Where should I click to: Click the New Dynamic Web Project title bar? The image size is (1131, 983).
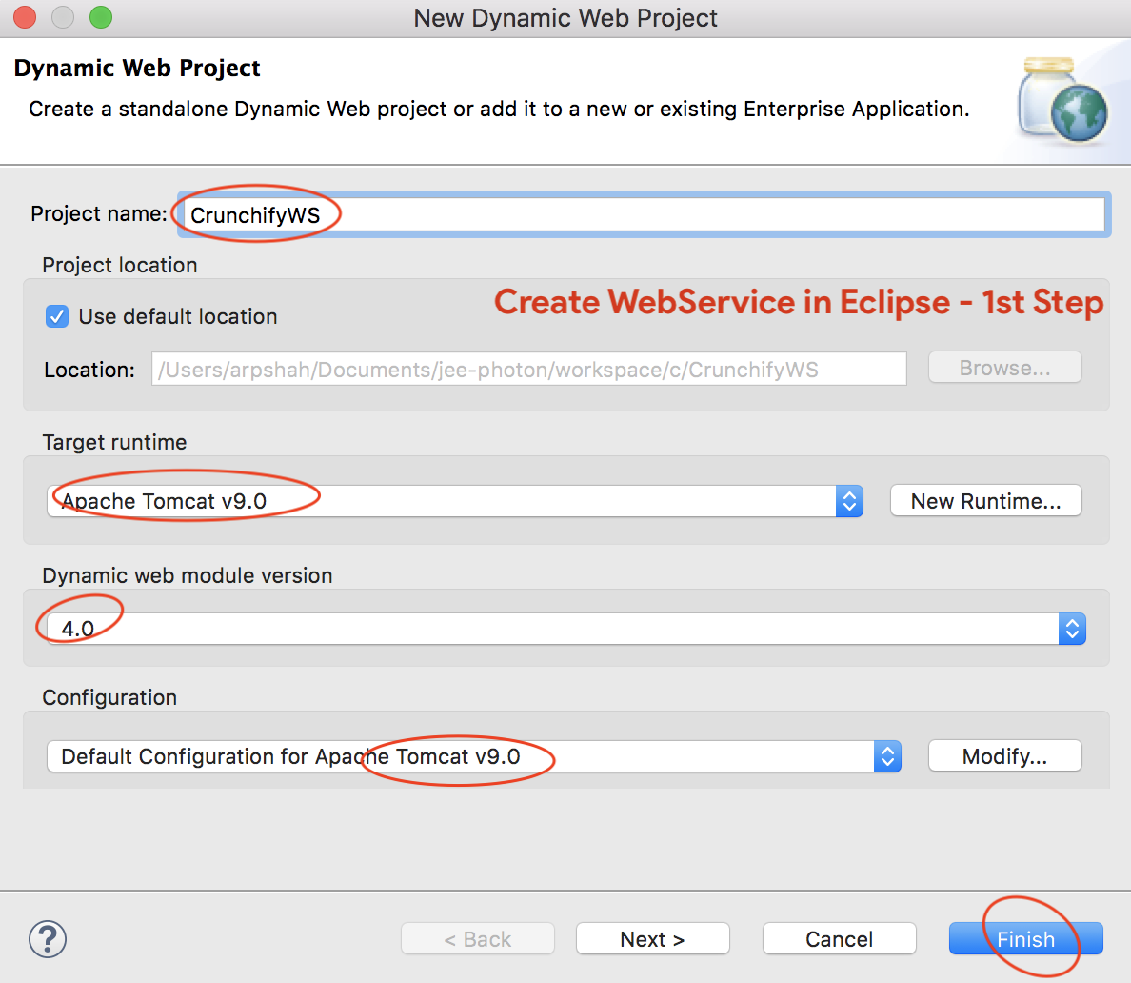tap(565, 18)
